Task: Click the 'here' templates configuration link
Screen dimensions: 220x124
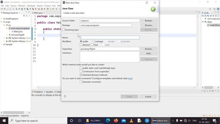Action: tap(130, 78)
